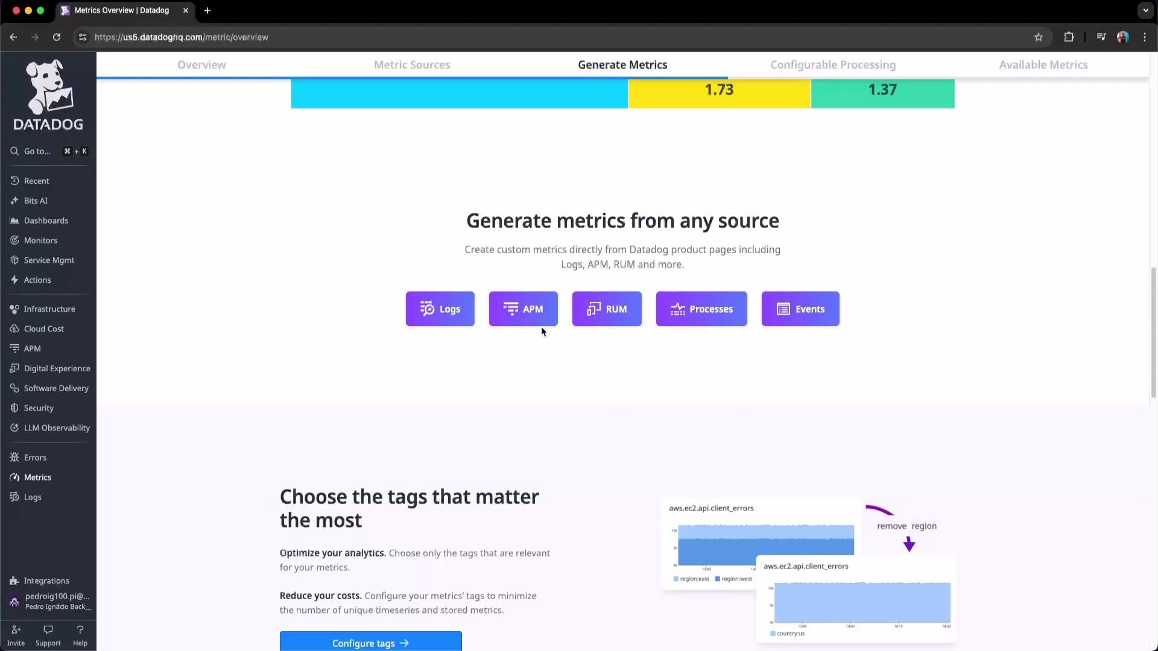View site information icon in address bar

pos(83,37)
